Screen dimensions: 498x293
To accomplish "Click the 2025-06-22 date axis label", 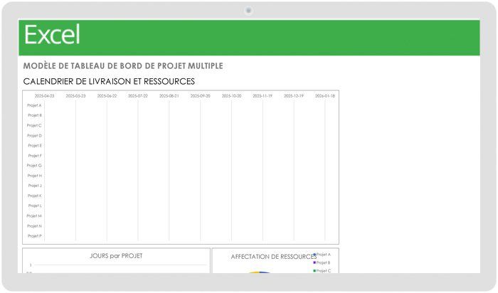I will tap(107, 96).
